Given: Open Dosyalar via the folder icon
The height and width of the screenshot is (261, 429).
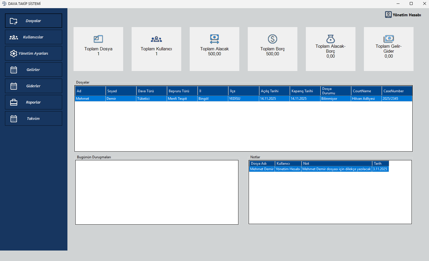Looking at the screenshot, I should 13,21.
